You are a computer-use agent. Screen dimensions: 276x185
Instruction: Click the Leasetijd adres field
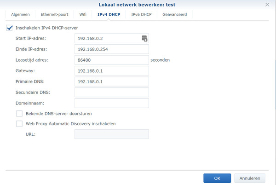pos(111,60)
